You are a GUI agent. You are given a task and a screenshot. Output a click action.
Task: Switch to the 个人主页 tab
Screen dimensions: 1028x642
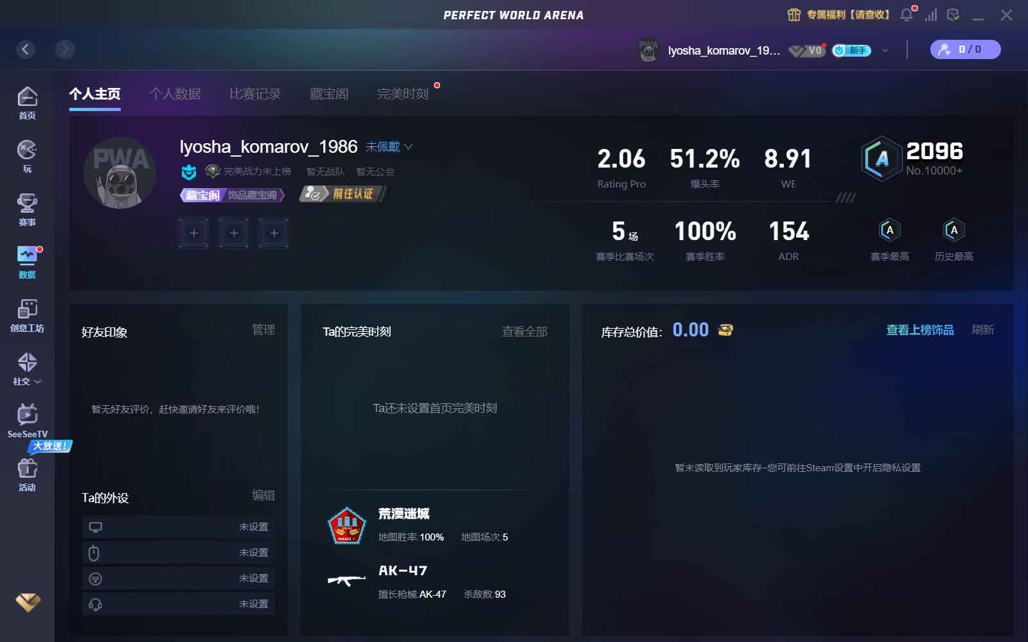click(x=94, y=94)
